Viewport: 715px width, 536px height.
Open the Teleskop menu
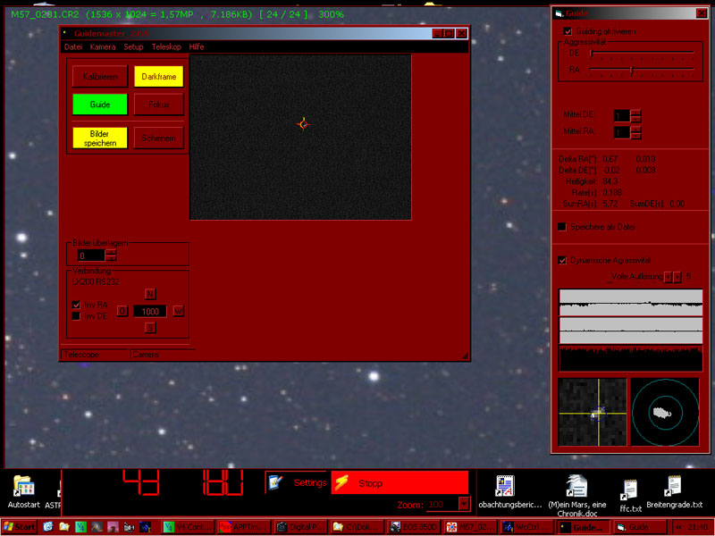[166, 46]
